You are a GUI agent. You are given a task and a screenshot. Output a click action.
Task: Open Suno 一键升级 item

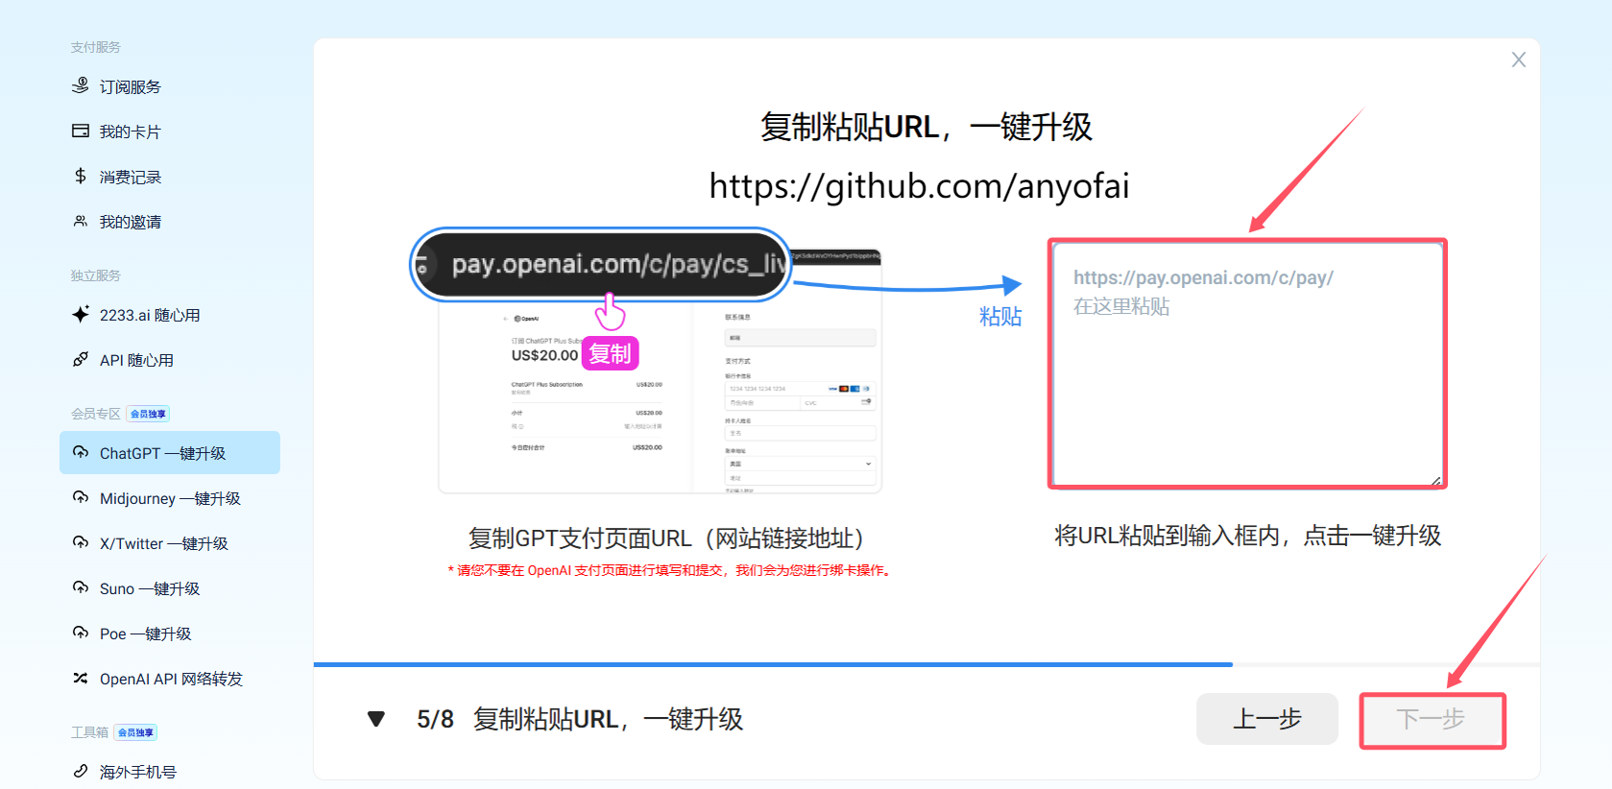[170, 588]
